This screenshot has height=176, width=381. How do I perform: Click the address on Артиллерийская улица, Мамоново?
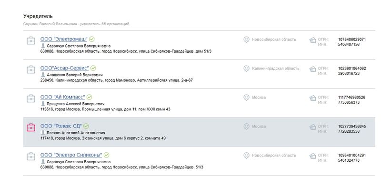117,80
